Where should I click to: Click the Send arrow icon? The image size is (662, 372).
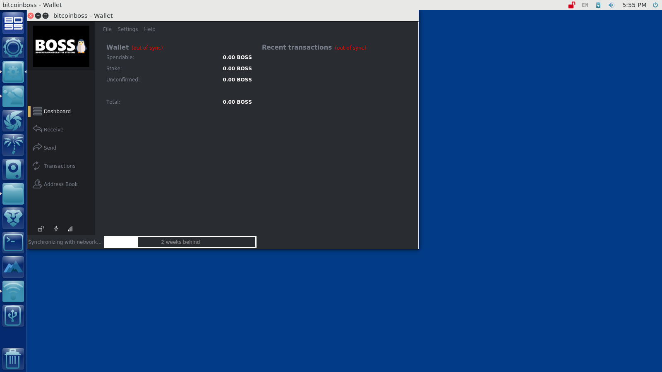point(37,147)
